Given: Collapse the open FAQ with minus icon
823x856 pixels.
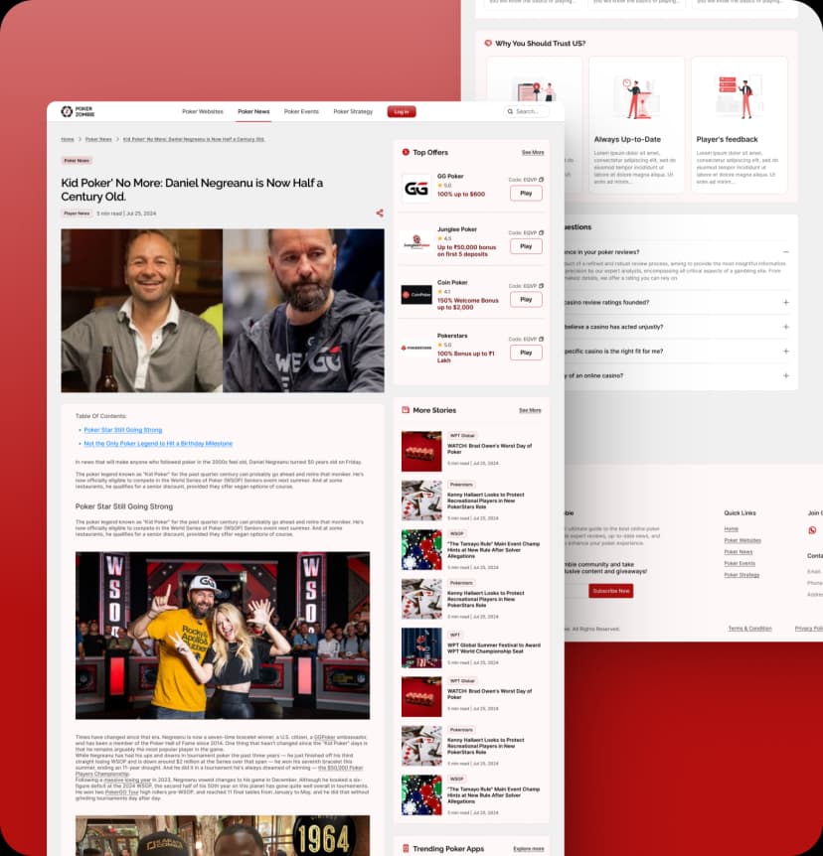Looking at the screenshot, I should (785, 251).
